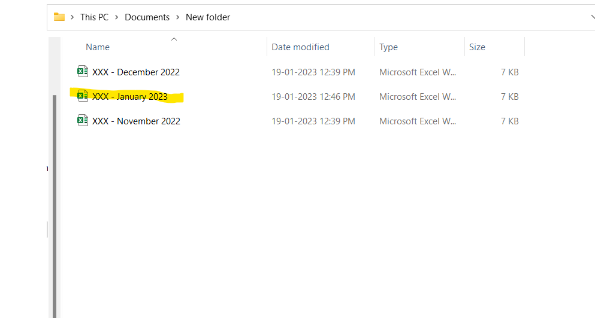Screen dimensions: 595x318
Task: Expand the chevron before This PC
Action: click(73, 17)
